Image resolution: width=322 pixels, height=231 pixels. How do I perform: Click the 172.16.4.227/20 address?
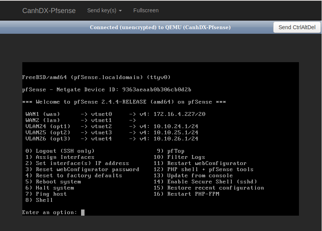[x=179, y=114]
